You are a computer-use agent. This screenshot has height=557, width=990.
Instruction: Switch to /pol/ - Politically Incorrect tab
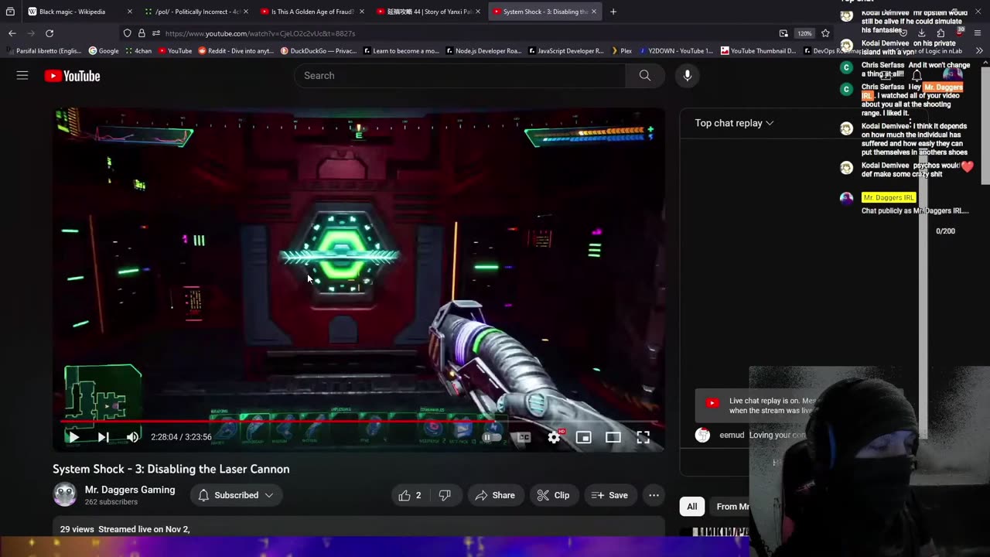point(196,12)
